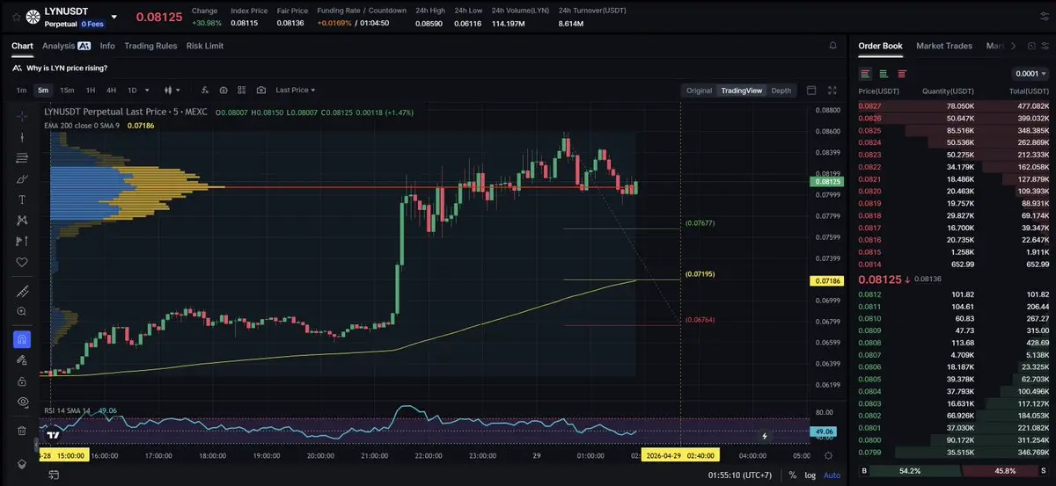Activate the zoom-in magnifier tool
This screenshot has width=1056, height=486.
point(22,311)
